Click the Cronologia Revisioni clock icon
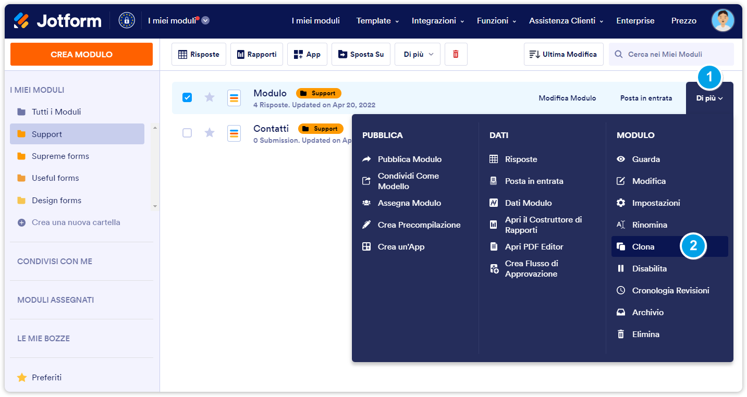747x397 pixels. click(x=621, y=291)
